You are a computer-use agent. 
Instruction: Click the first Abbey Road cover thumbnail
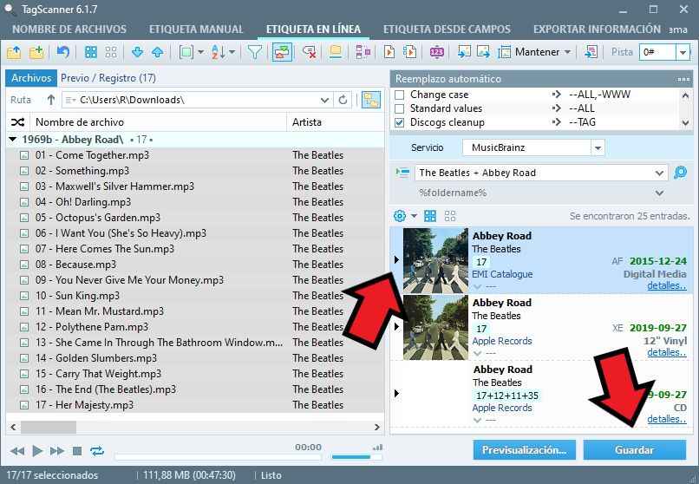[435, 261]
